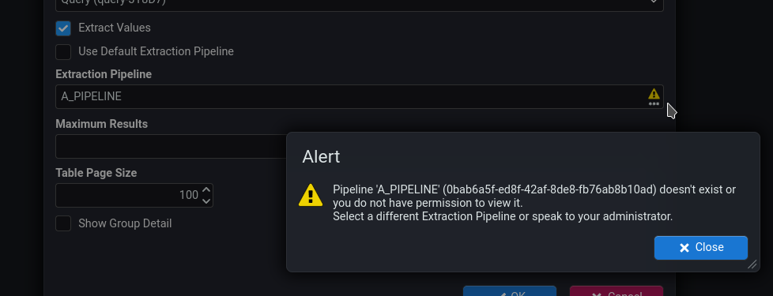This screenshot has width=773, height=296.
Task: Focus the Maximum Results input field
Action: pyautogui.click(x=171, y=146)
